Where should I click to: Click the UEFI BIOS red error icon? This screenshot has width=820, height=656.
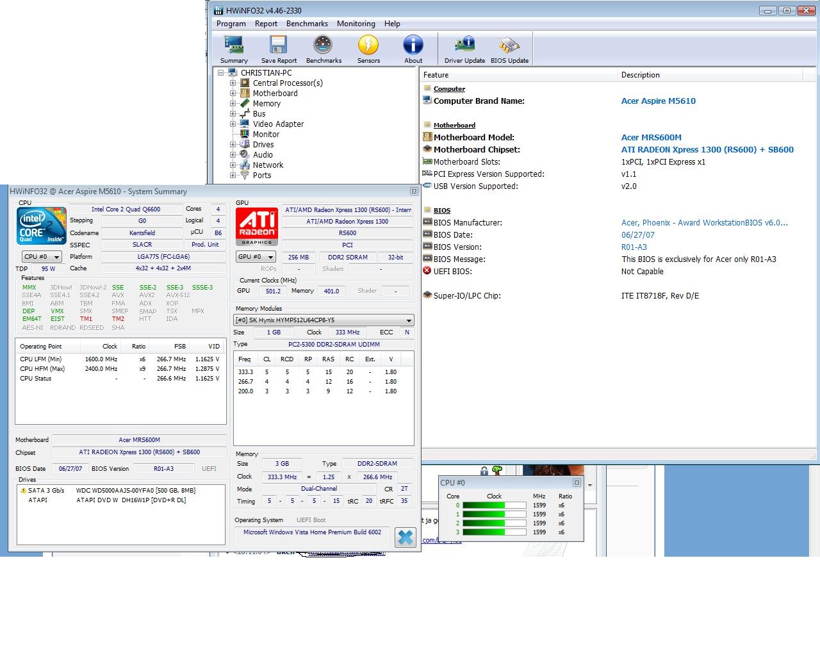[x=427, y=270]
